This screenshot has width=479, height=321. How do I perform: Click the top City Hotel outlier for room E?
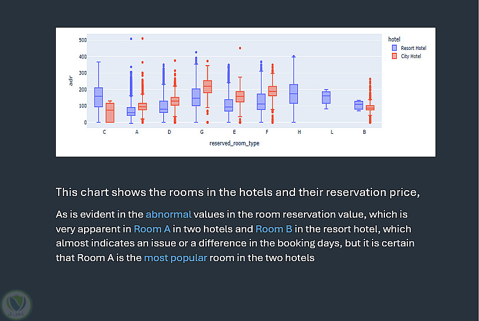tap(240, 48)
